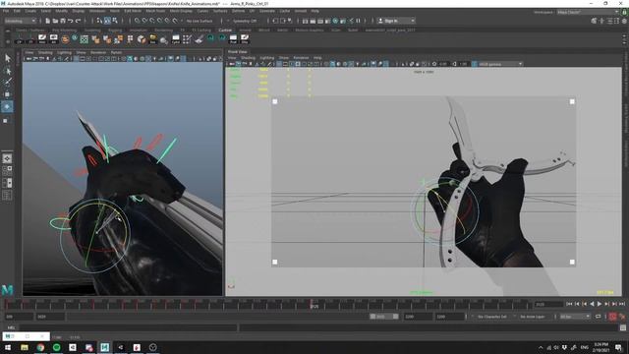
Task: Open File Explorer from the taskbar
Action: [25, 347]
